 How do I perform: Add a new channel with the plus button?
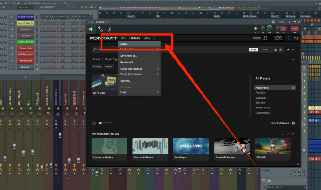26,77
